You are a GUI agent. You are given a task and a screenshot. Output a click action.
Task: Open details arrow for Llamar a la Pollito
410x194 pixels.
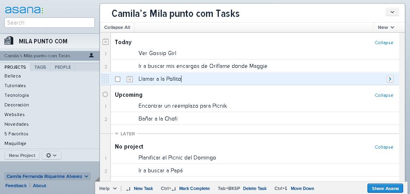[390, 79]
